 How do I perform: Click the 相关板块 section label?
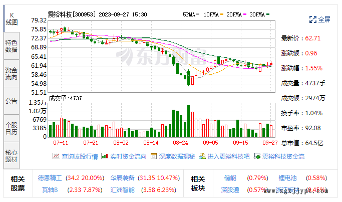198,184
